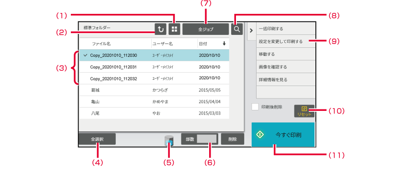This screenshot has width=403, height=184.
Task: Click date 2015/04/04
Action: pos(210,102)
